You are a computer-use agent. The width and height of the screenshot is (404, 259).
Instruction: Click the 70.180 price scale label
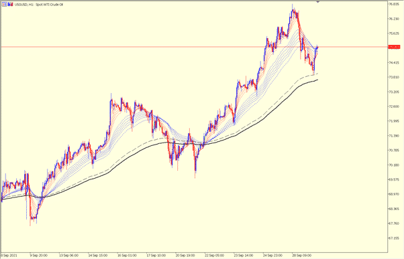coord(394,165)
